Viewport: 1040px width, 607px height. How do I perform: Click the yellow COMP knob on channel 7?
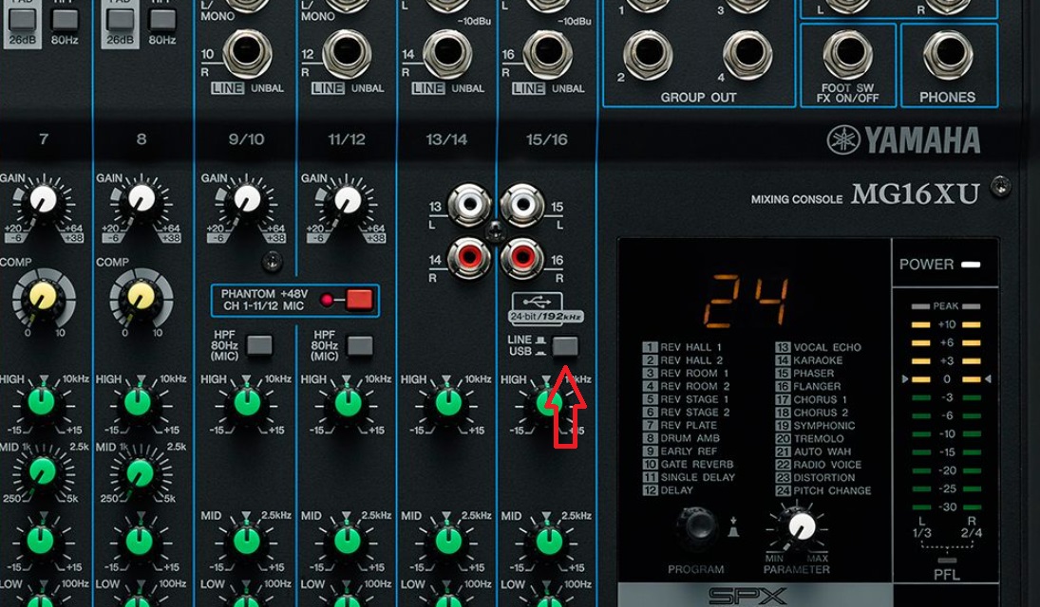click(x=44, y=296)
